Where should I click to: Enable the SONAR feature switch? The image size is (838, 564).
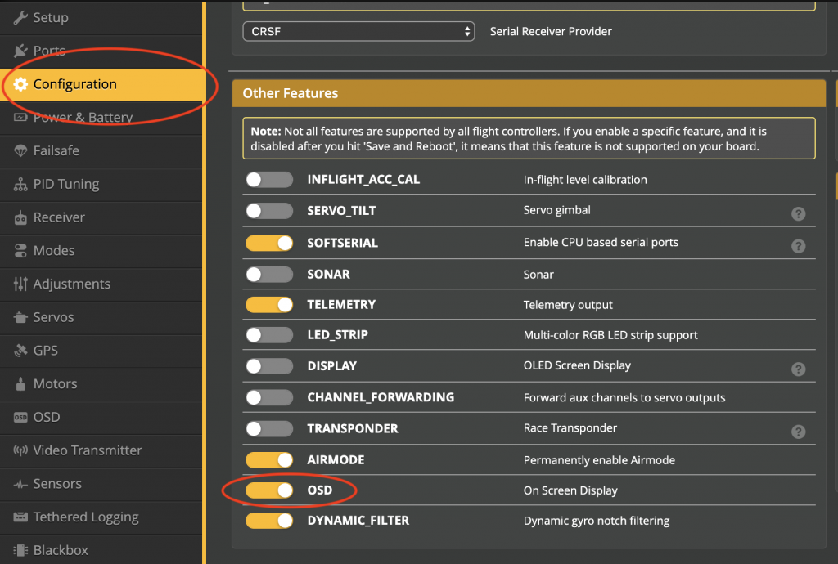(x=269, y=274)
